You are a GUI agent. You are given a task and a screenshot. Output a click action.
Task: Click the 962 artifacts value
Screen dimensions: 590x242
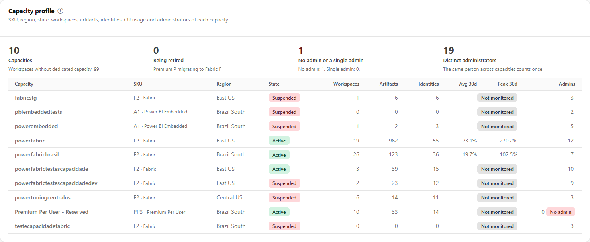click(x=393, y=141)
